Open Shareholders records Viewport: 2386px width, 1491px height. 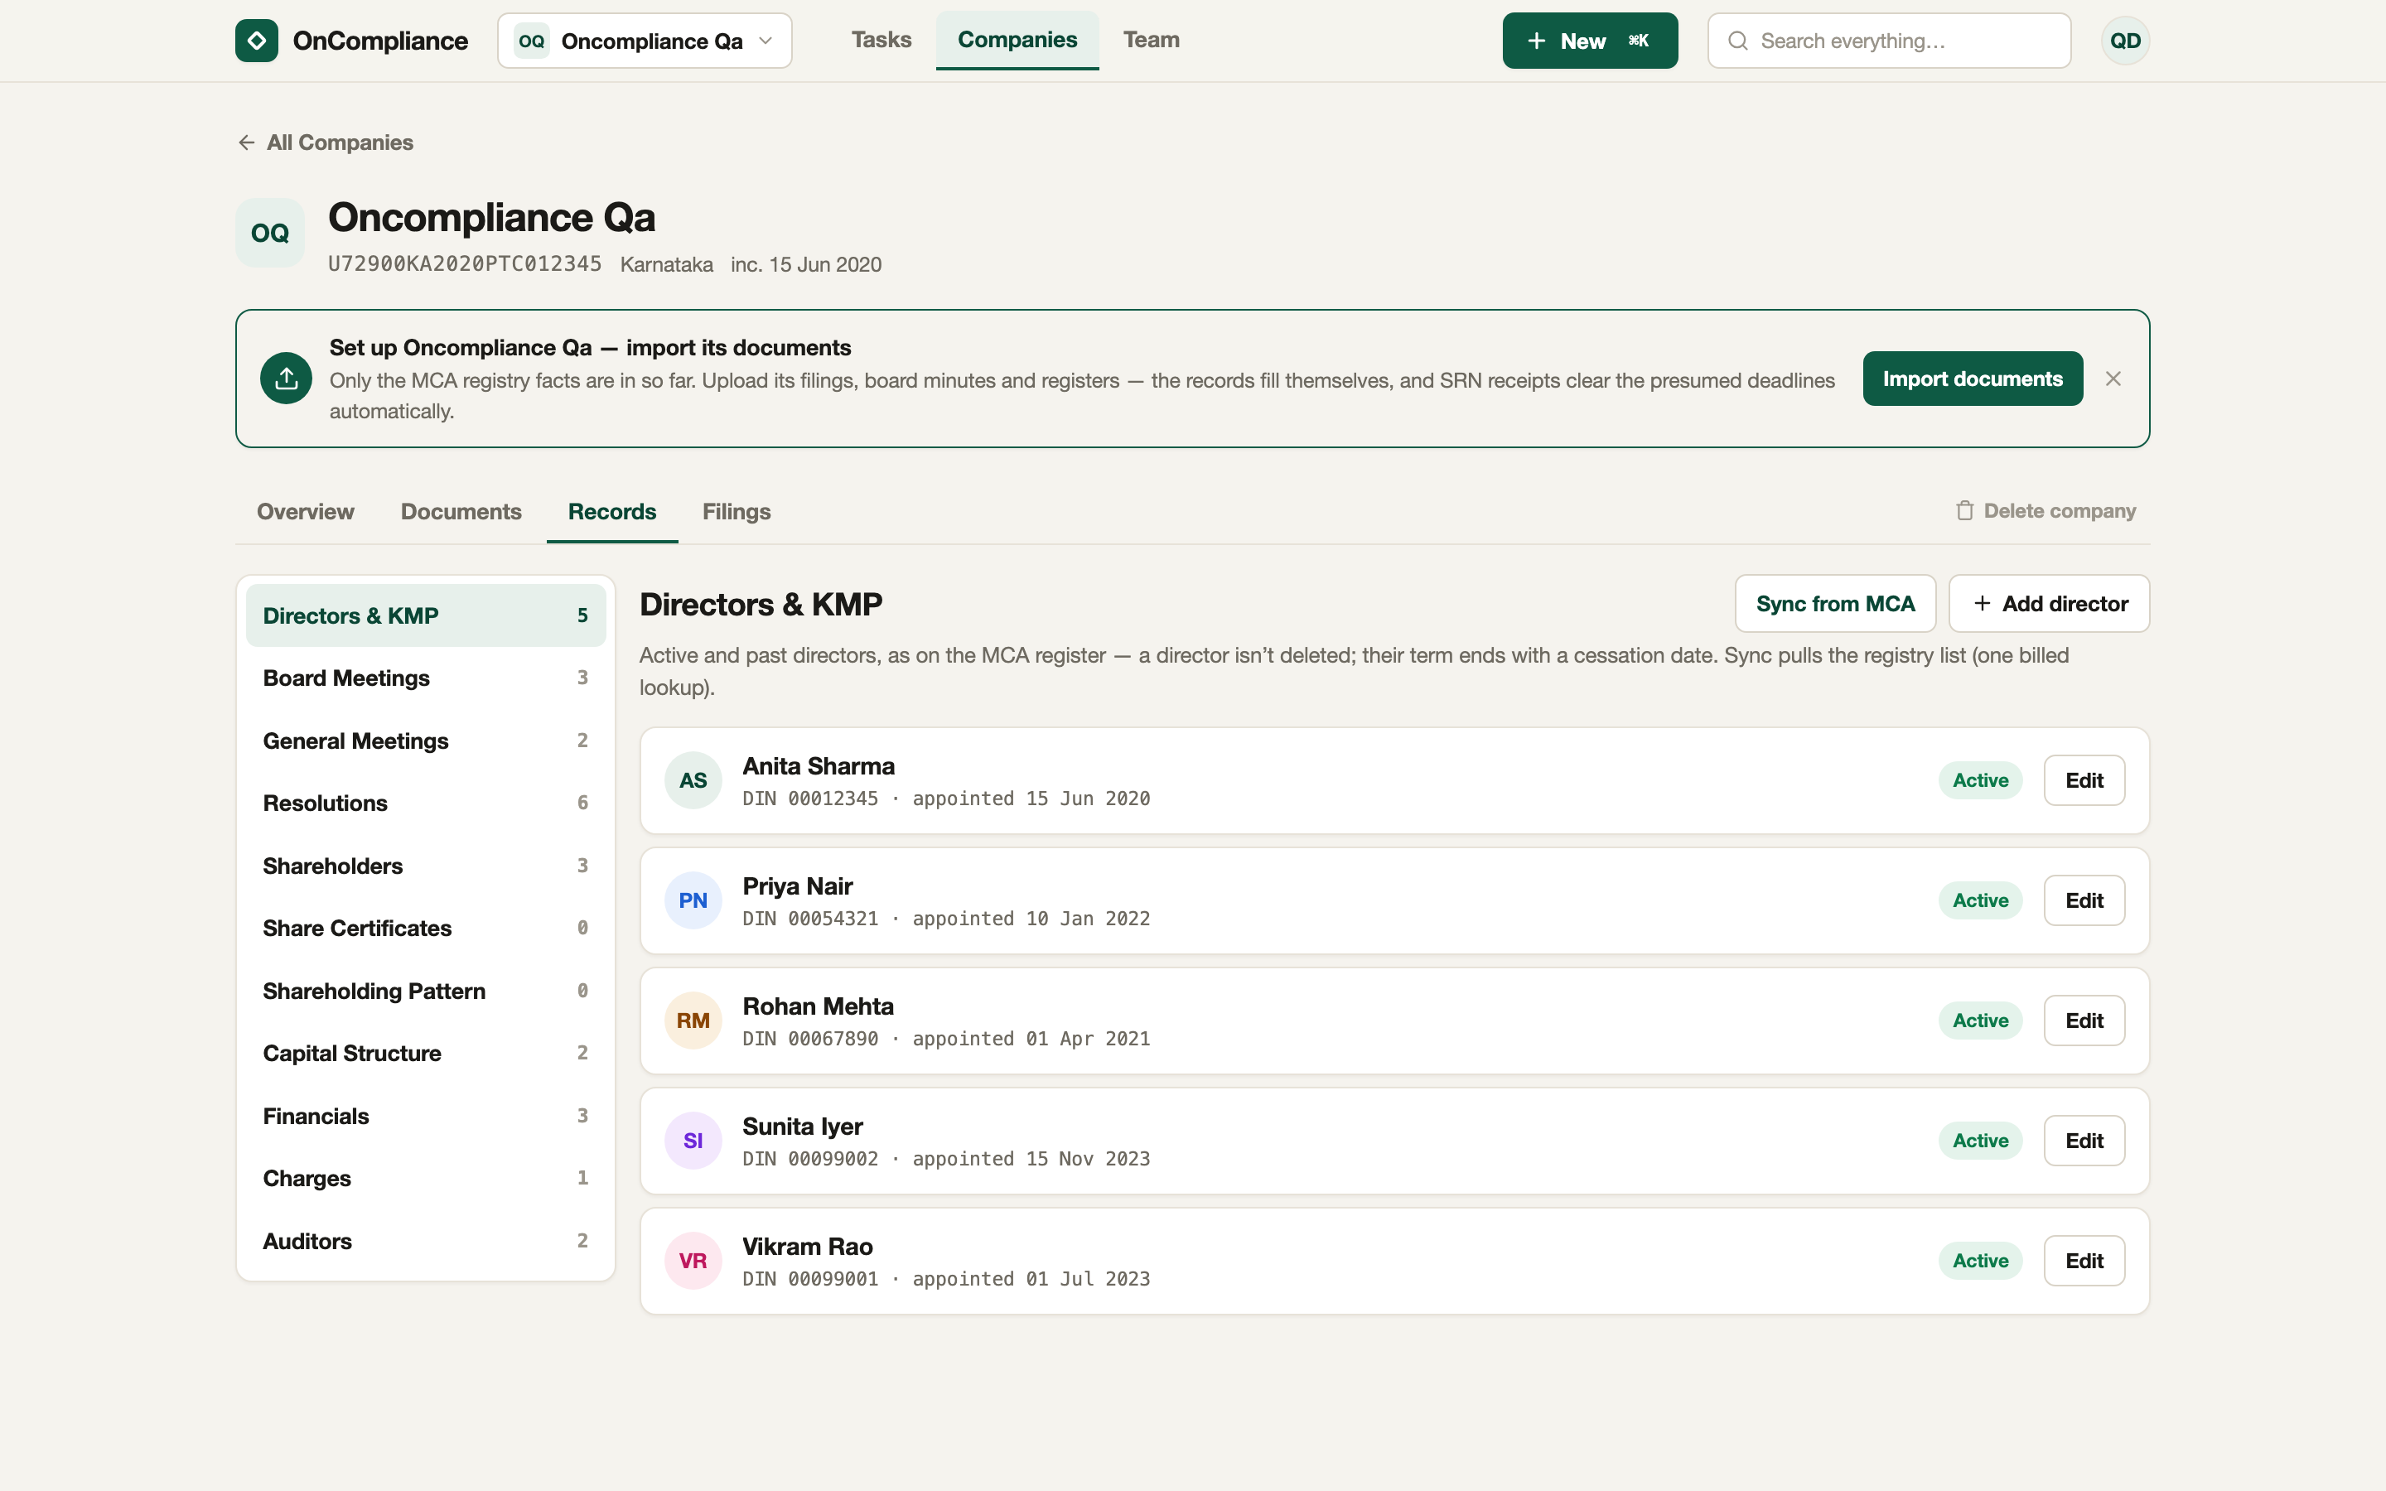425,866
